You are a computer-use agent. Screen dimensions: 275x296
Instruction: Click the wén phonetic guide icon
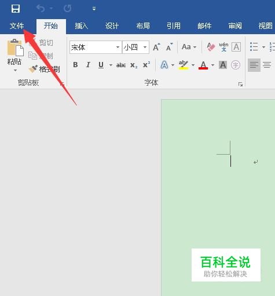tap(223, 47)
